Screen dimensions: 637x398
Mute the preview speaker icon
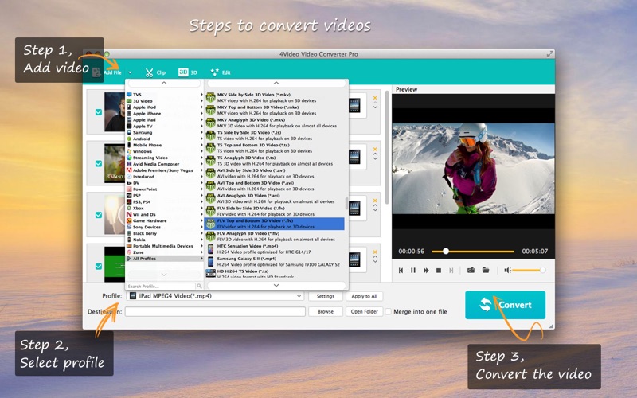507,270
